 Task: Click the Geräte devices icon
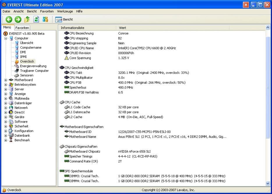tap(11, 117)
